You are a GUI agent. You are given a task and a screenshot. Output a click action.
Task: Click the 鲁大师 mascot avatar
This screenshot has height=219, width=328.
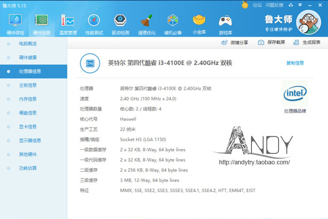click(x=309, y=22)
